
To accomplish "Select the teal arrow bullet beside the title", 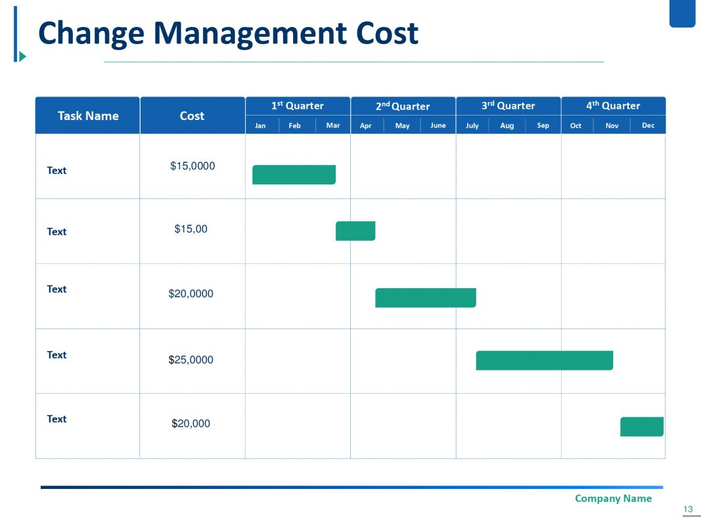I will click(x=22, y=56).
